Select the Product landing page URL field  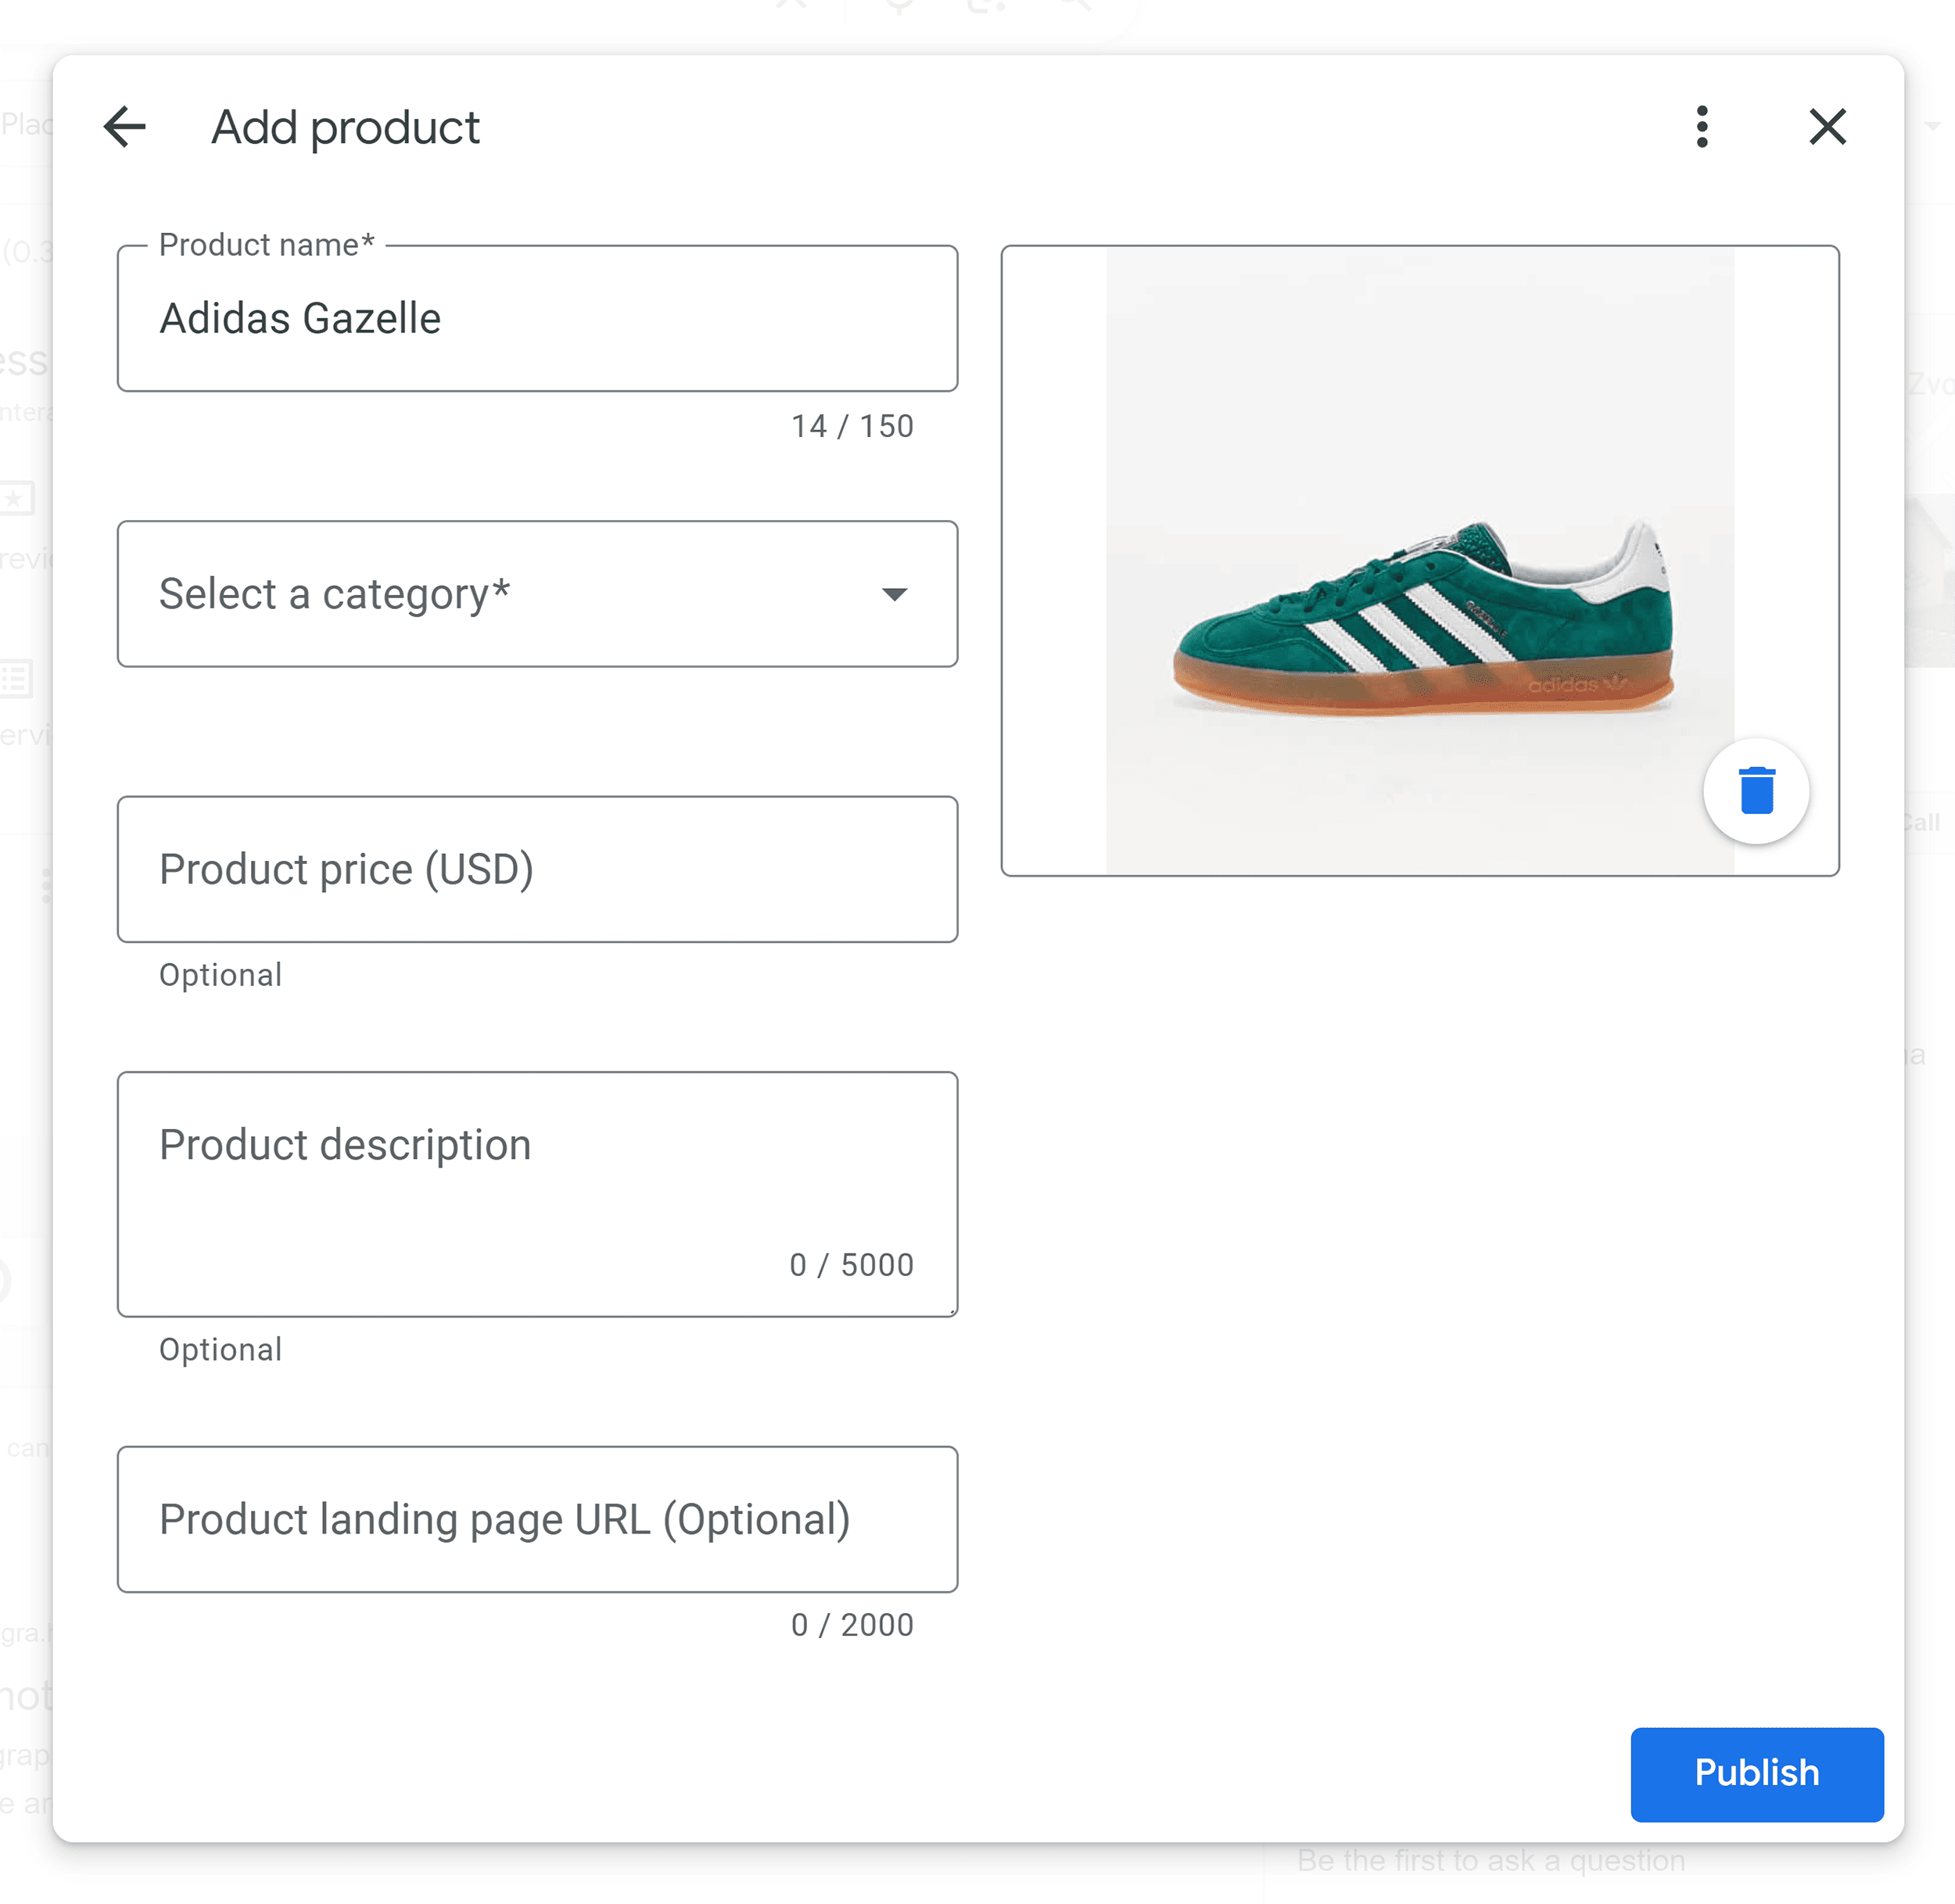tap(537, 1519)
